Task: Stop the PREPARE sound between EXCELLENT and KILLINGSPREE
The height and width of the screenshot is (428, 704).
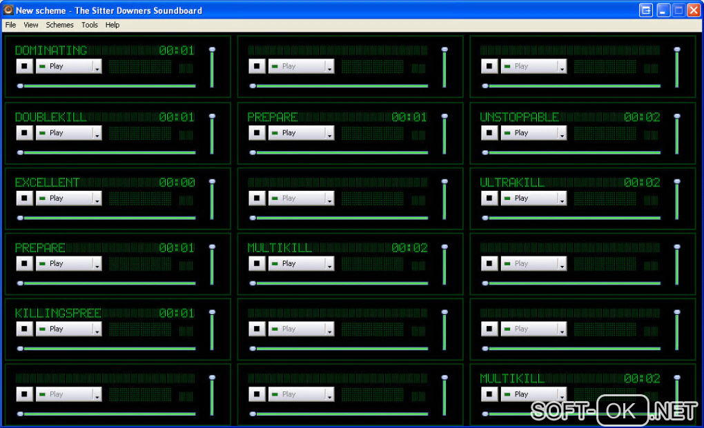Action: [x=25, y=263]
